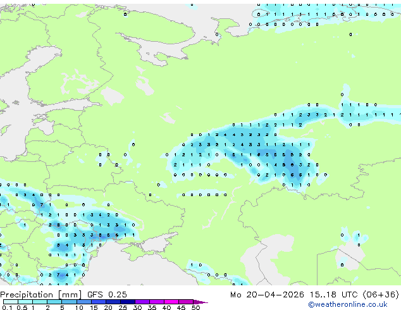The image size is (401, 310).
Task: Select the 5–10 mm blue legend swatch
Action: point(69,302)
